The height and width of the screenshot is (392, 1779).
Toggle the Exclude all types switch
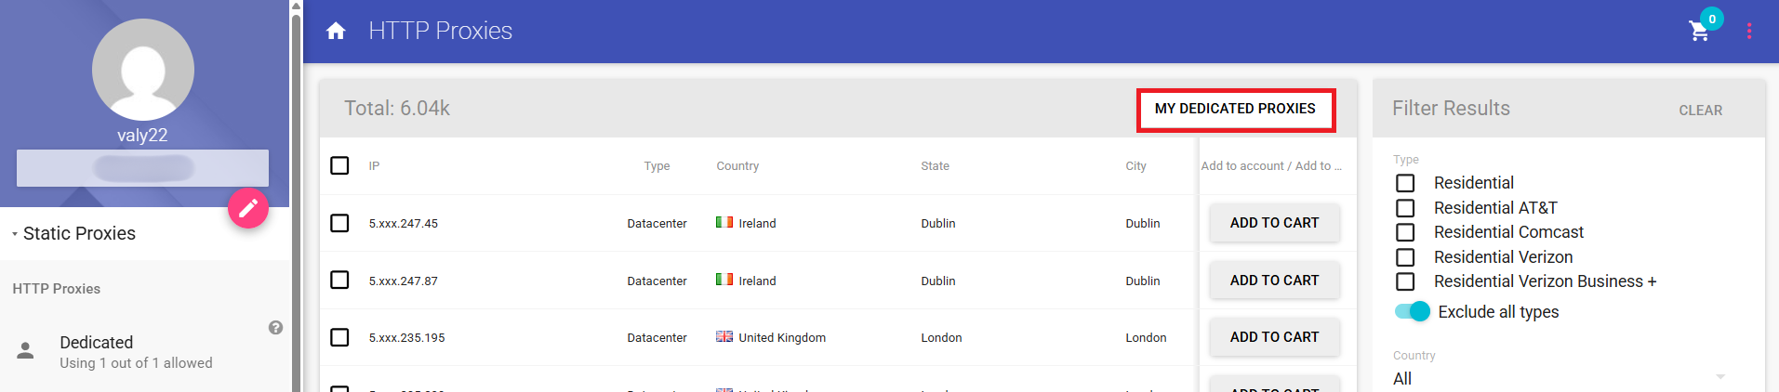point(1413,312)
